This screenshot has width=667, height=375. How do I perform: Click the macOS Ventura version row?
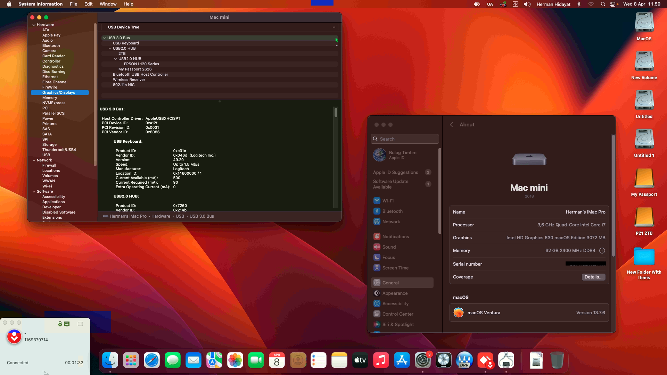pos(529,313)
